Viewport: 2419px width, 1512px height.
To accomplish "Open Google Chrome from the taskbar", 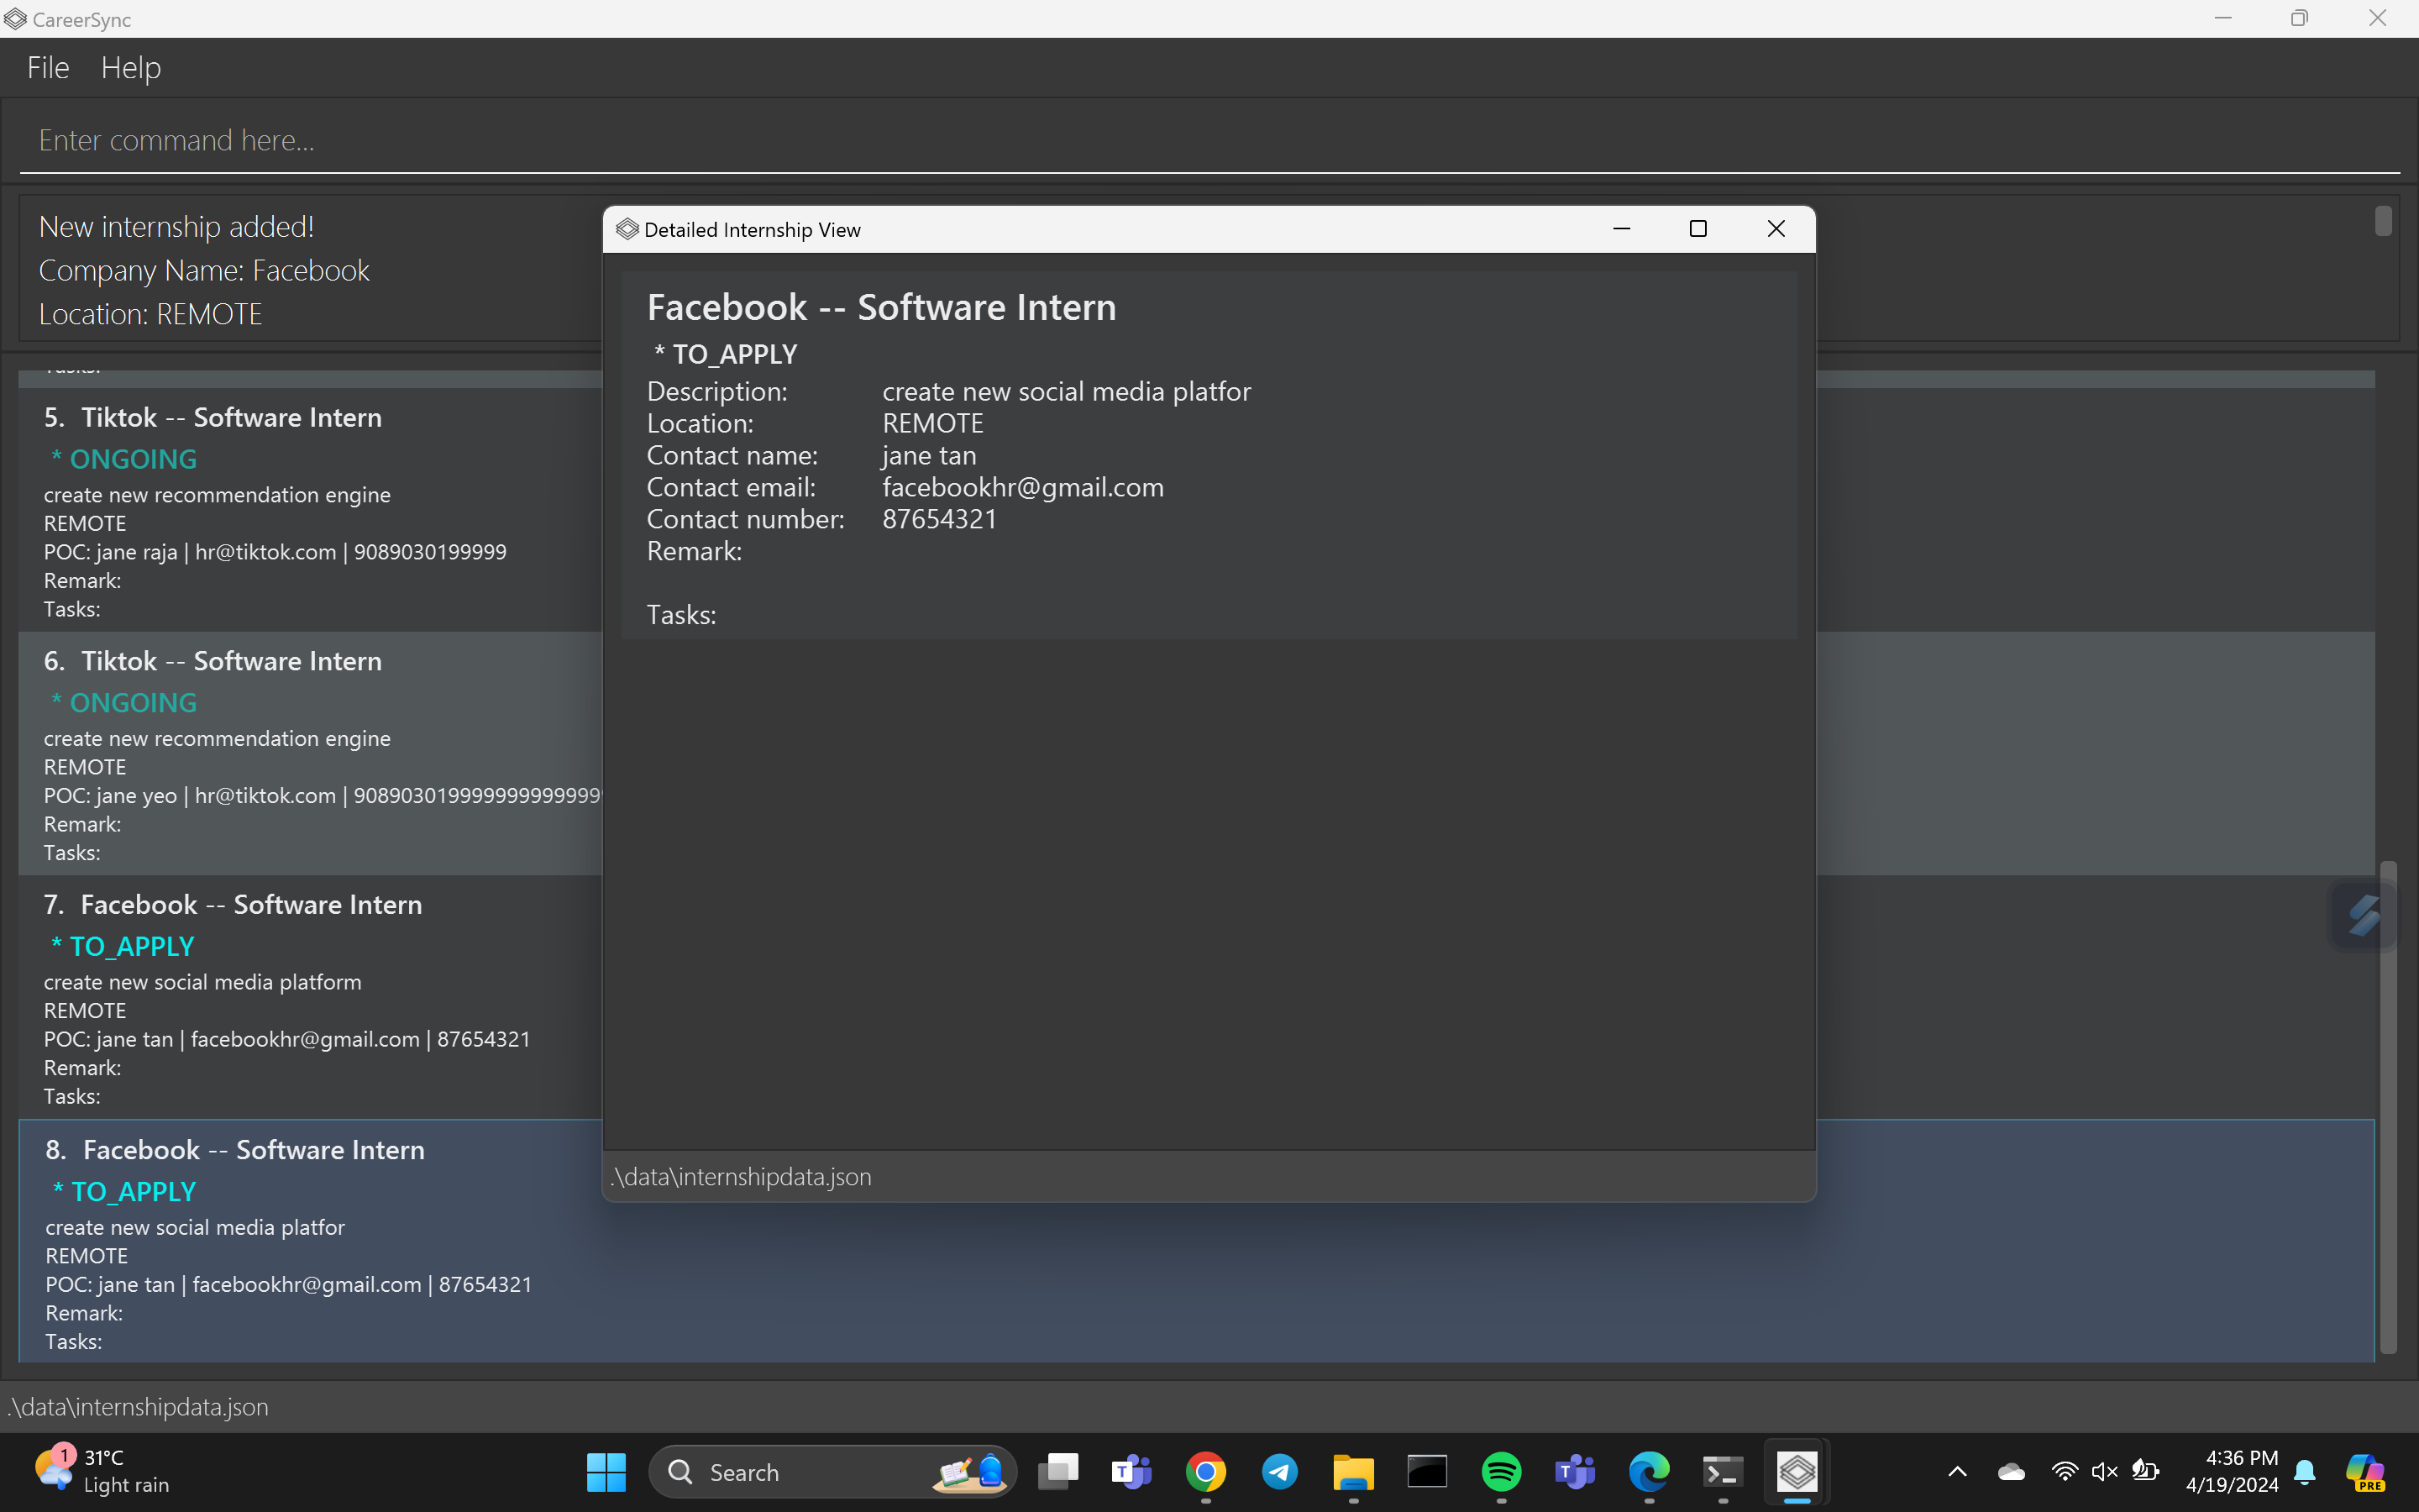I will click(x=1205, y=1472).
